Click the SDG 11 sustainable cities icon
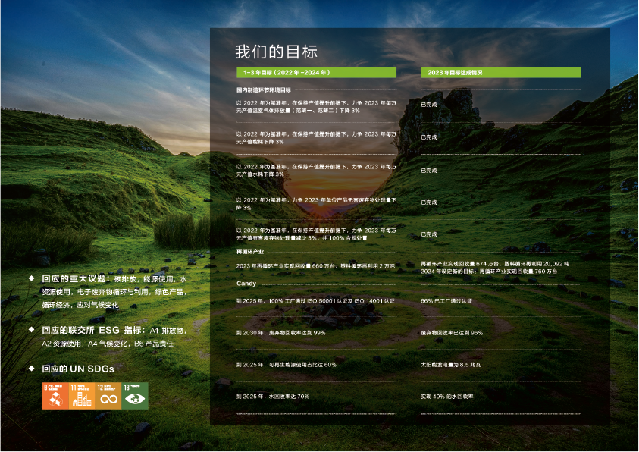Screen dimensions: 639x452 click(x=82, y=395)
